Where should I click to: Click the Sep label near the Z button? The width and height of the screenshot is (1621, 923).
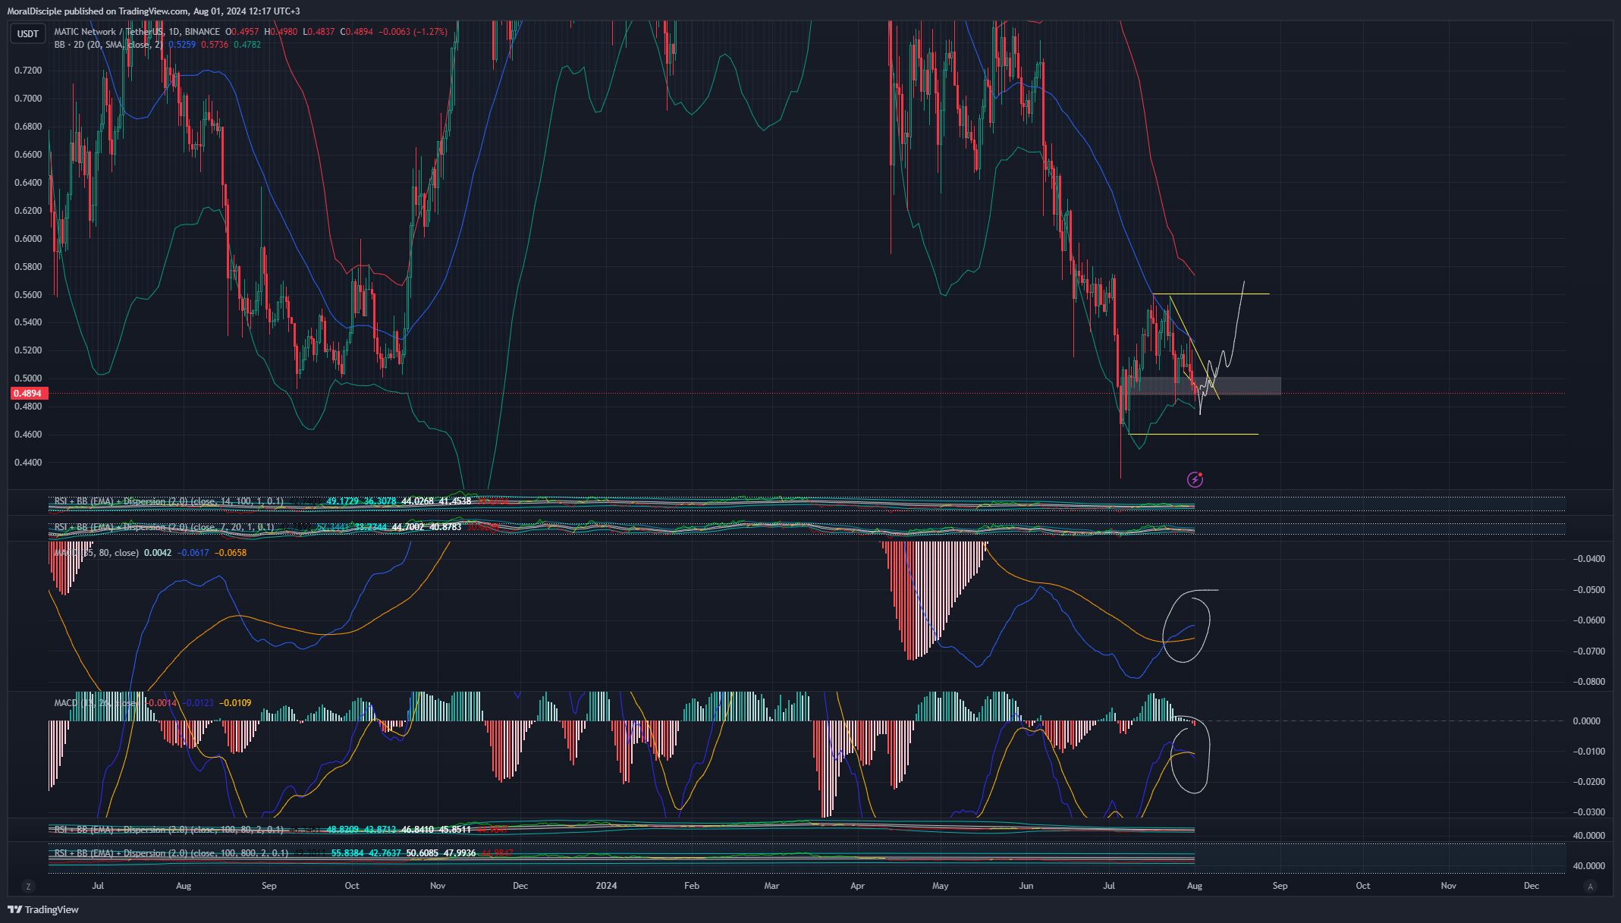tap(269, 886)
